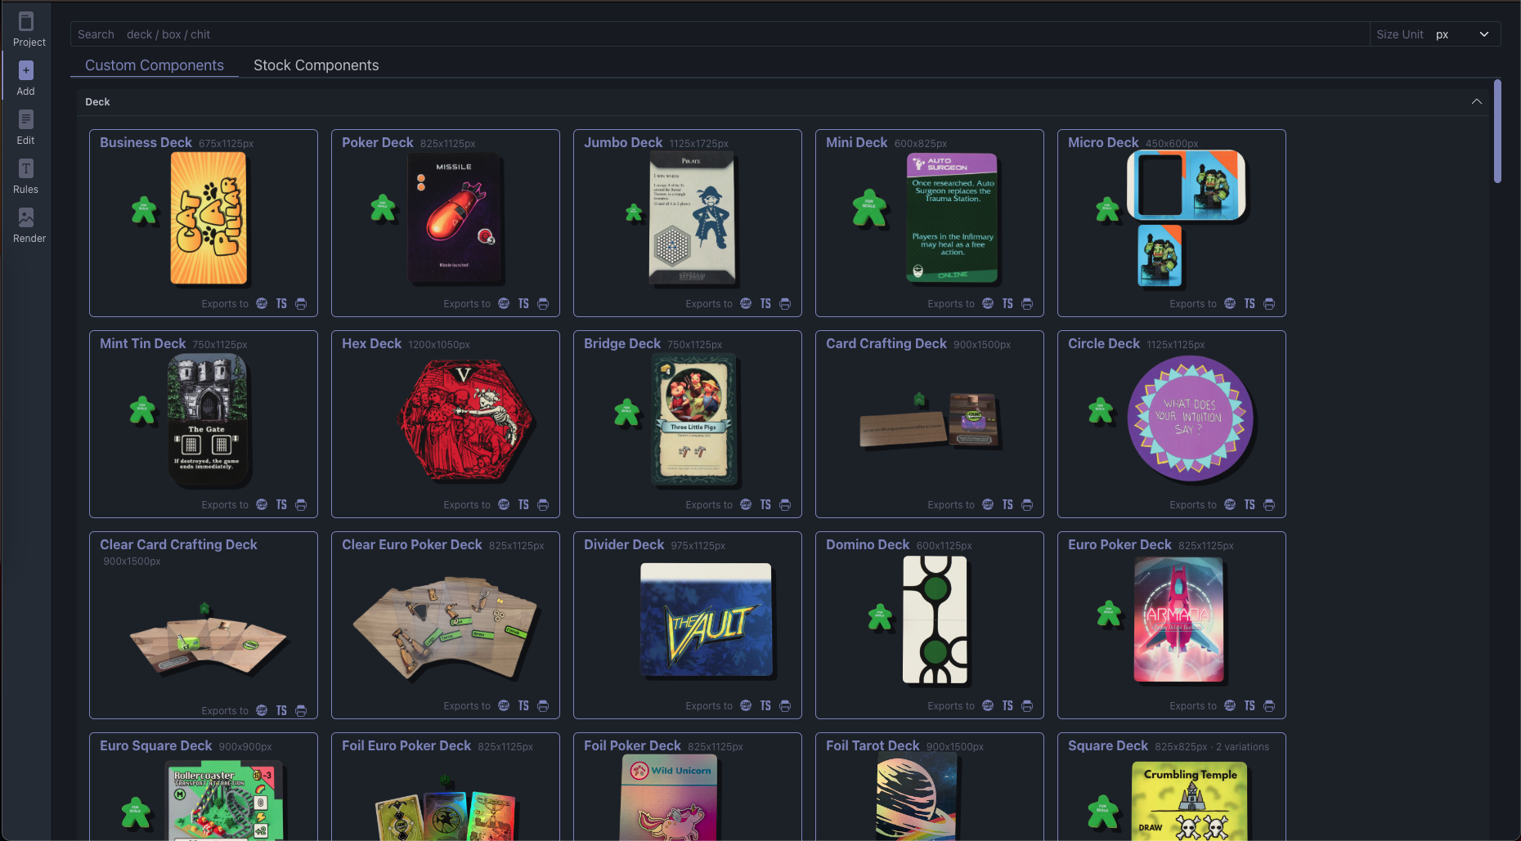Click into the Search components field
1521x841 pixels.
click(720, 34)
